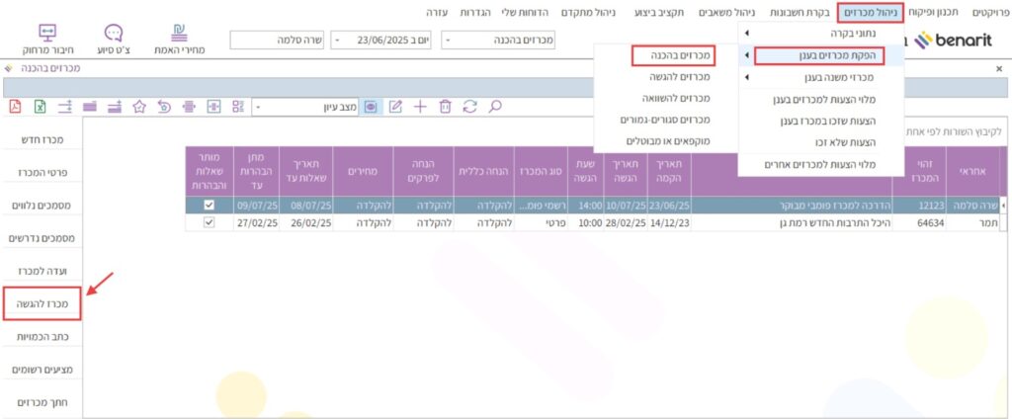Image resolution: width=1012 pixels, height=419 pixels.
Task: Click the pencil edit icon
Action: tap(396, 106)
